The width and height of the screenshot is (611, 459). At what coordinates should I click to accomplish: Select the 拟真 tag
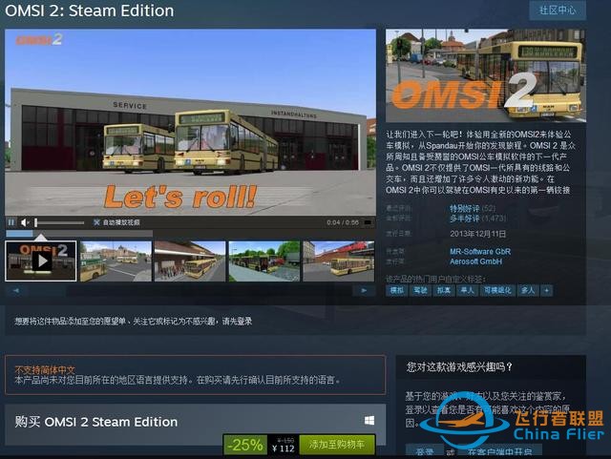coord(443,291)
